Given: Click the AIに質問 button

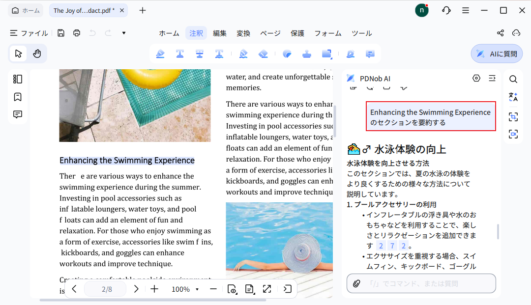Looking at the screenshot, I should coord(497,54).
